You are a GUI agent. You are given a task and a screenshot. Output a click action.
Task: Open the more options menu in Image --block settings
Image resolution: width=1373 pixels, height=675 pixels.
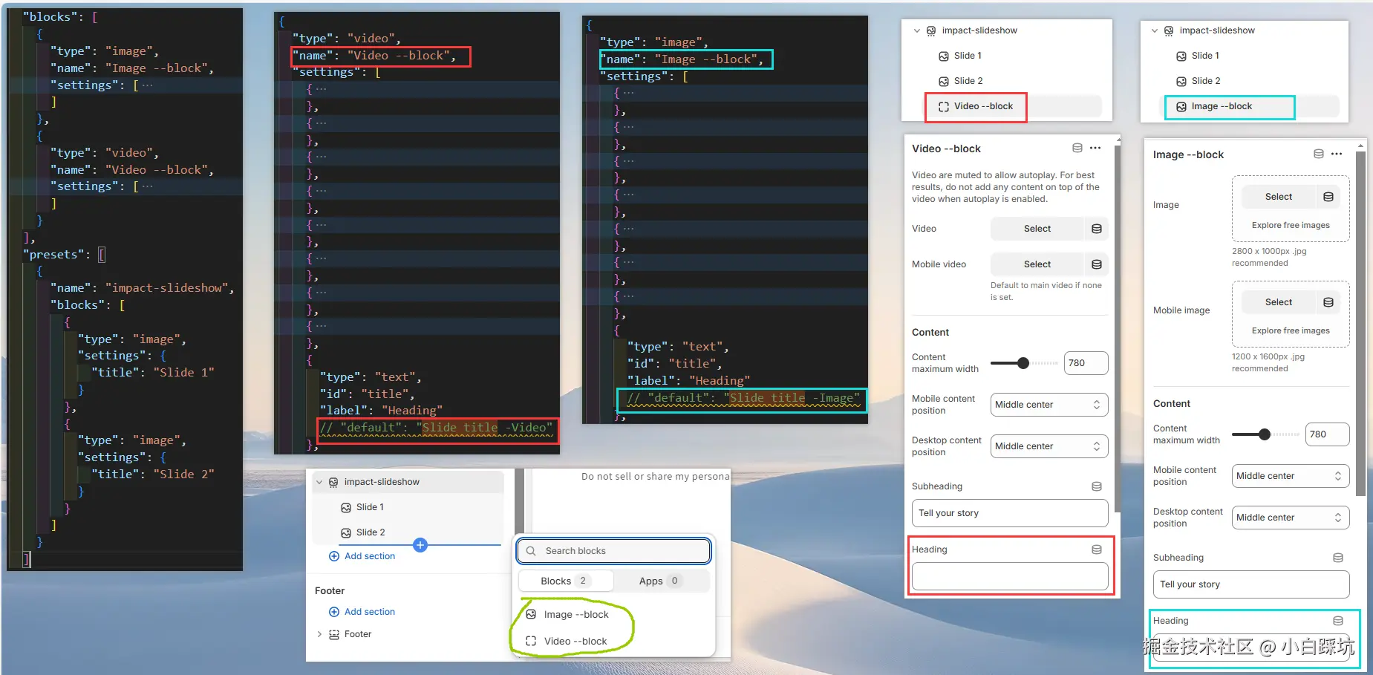point(1337,154)
